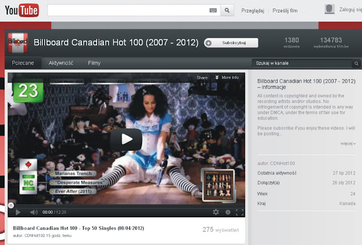
Task: Click the 134783 wyświetlenia filmów count
Action: [331, 42]
